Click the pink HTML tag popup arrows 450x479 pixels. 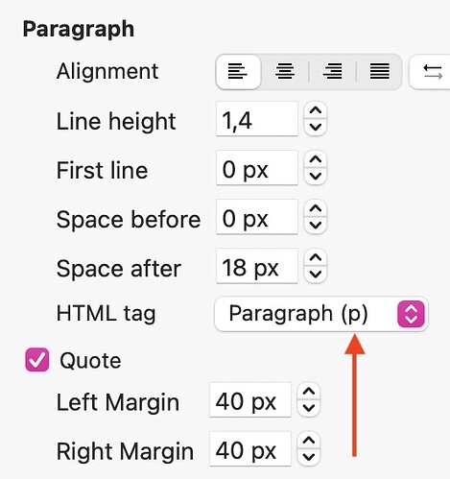pyautogui.click(x=411, y=314)
